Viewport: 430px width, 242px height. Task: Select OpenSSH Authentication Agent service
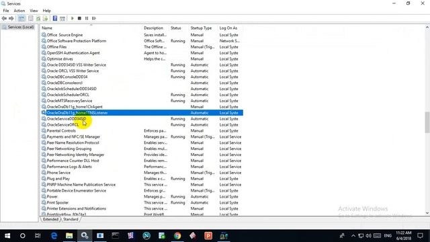(x=142, y=53)
